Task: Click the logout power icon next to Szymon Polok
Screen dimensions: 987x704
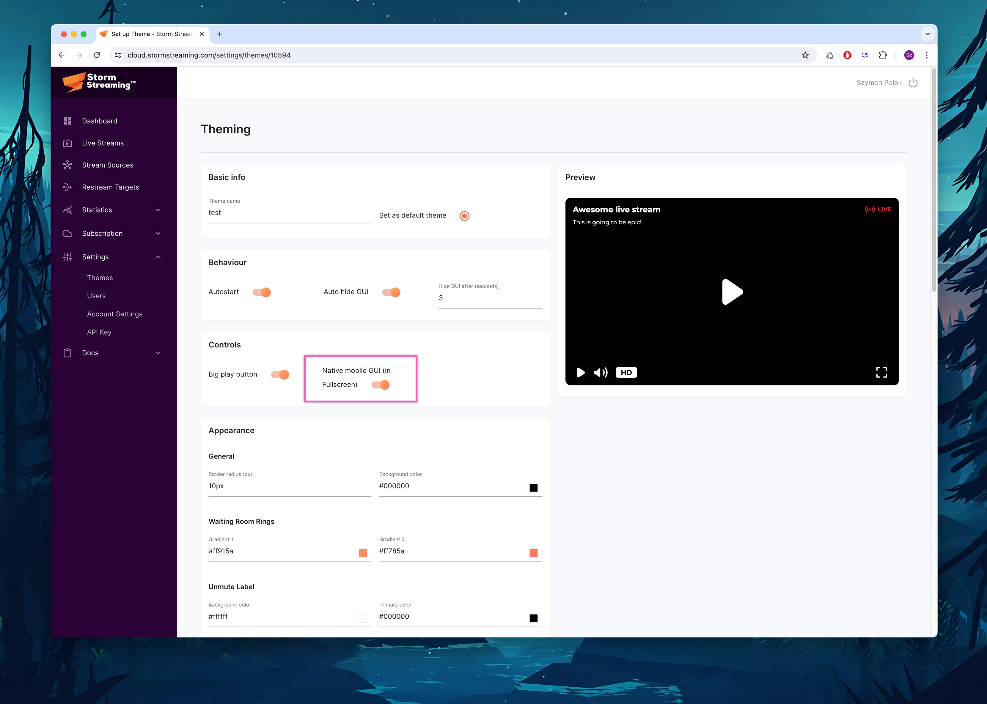Action: tap(913, 82)
